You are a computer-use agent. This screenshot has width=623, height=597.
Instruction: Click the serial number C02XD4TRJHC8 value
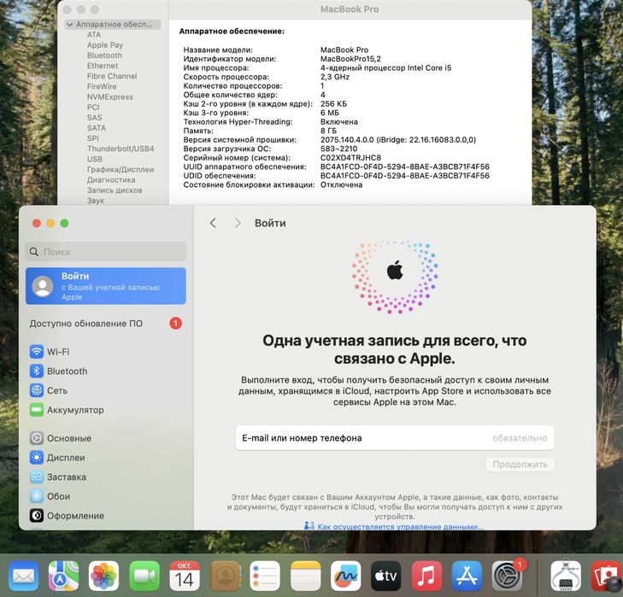coord(350,158)
